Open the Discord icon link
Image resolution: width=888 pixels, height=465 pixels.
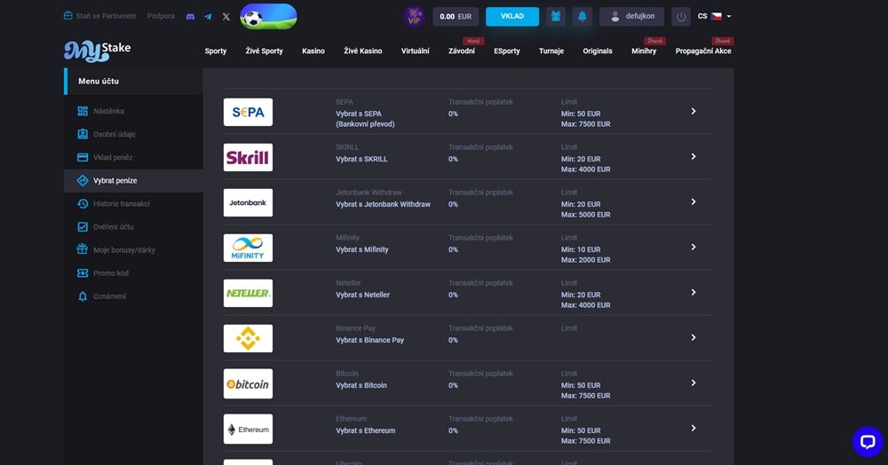click(x=190, y=16)
